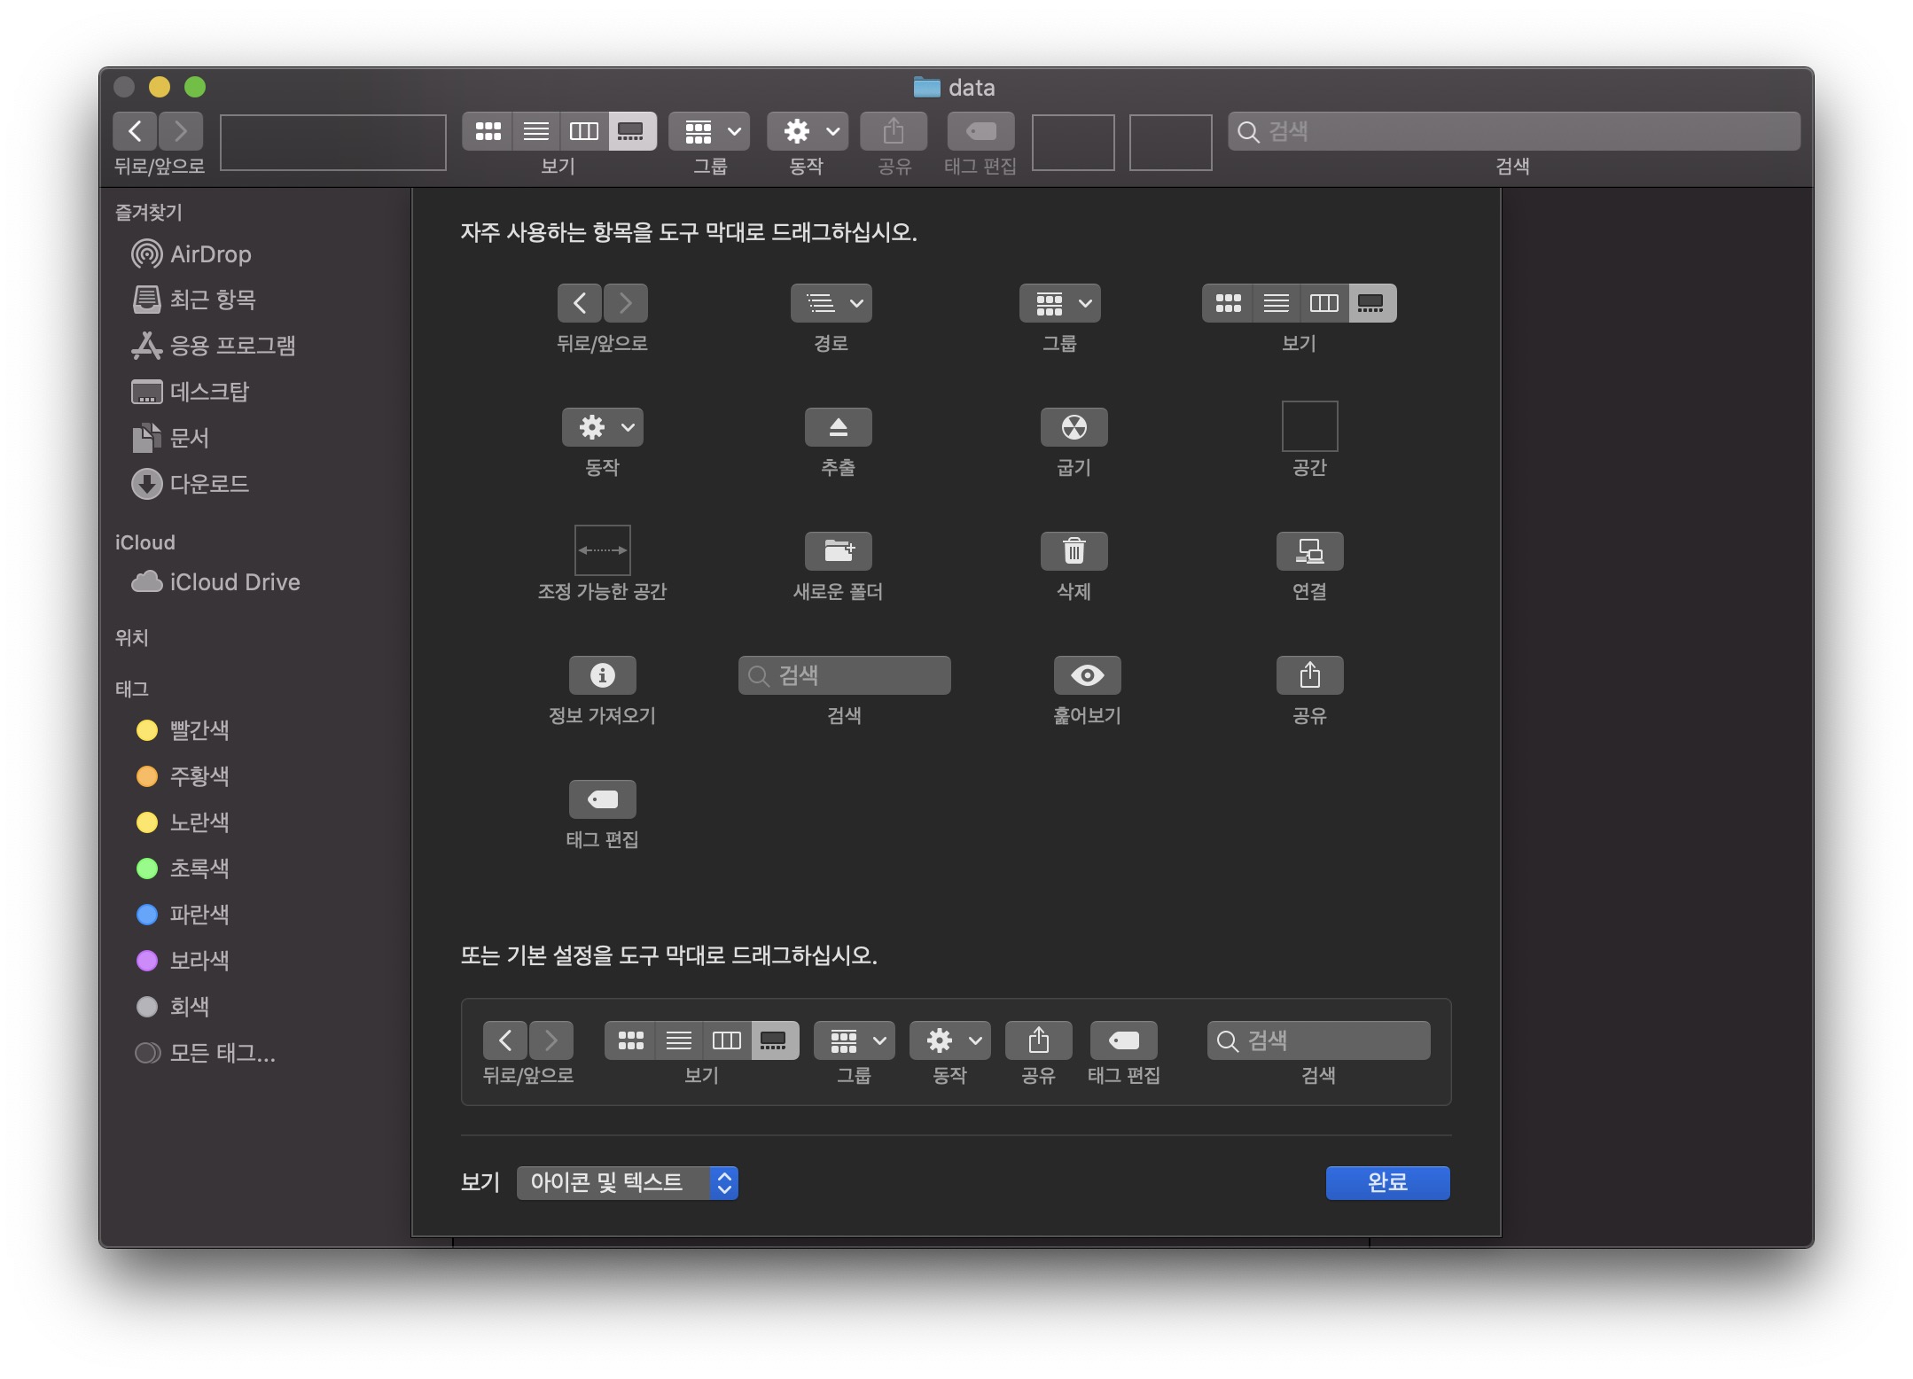The width and height of the screenshot is (1913, 1379).
Task: Expand the Action (동작) gear menu in toolbar
Action: click(x=807, y=132)
